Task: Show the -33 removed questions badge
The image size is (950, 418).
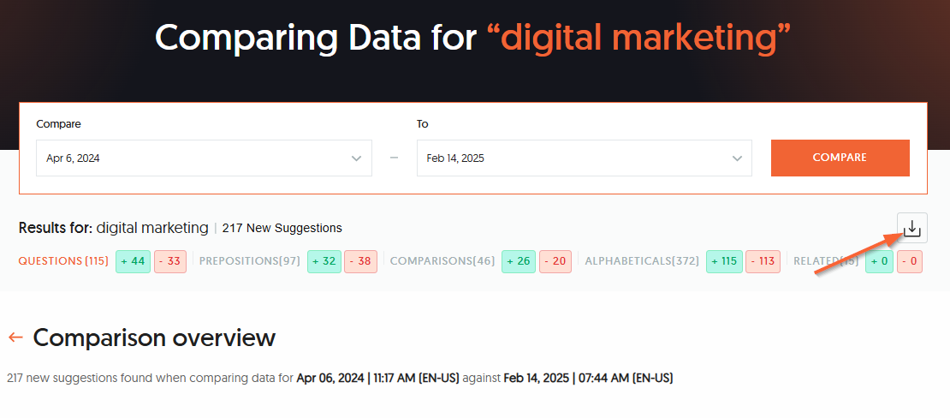Action: [169, 261]
